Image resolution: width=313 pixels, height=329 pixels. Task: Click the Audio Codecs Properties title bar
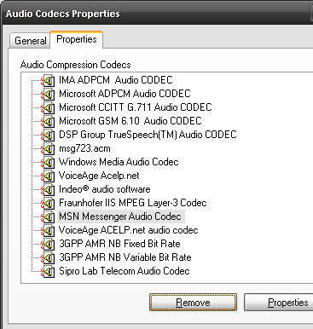(156, 14)
